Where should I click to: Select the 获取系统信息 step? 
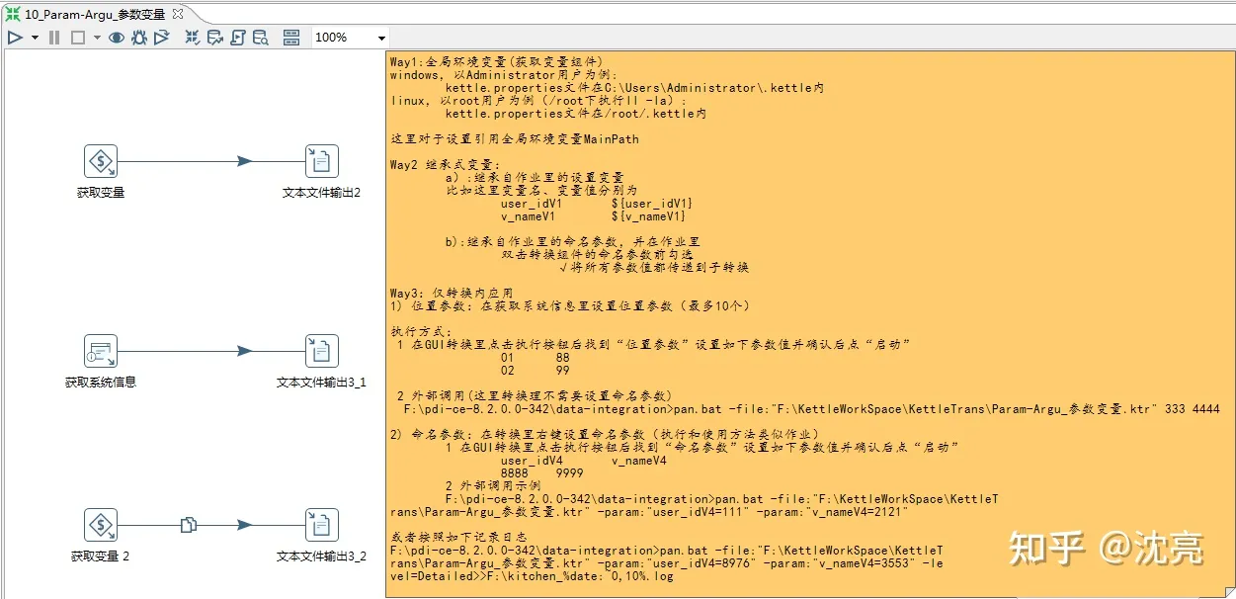click(x=101, y=350)
